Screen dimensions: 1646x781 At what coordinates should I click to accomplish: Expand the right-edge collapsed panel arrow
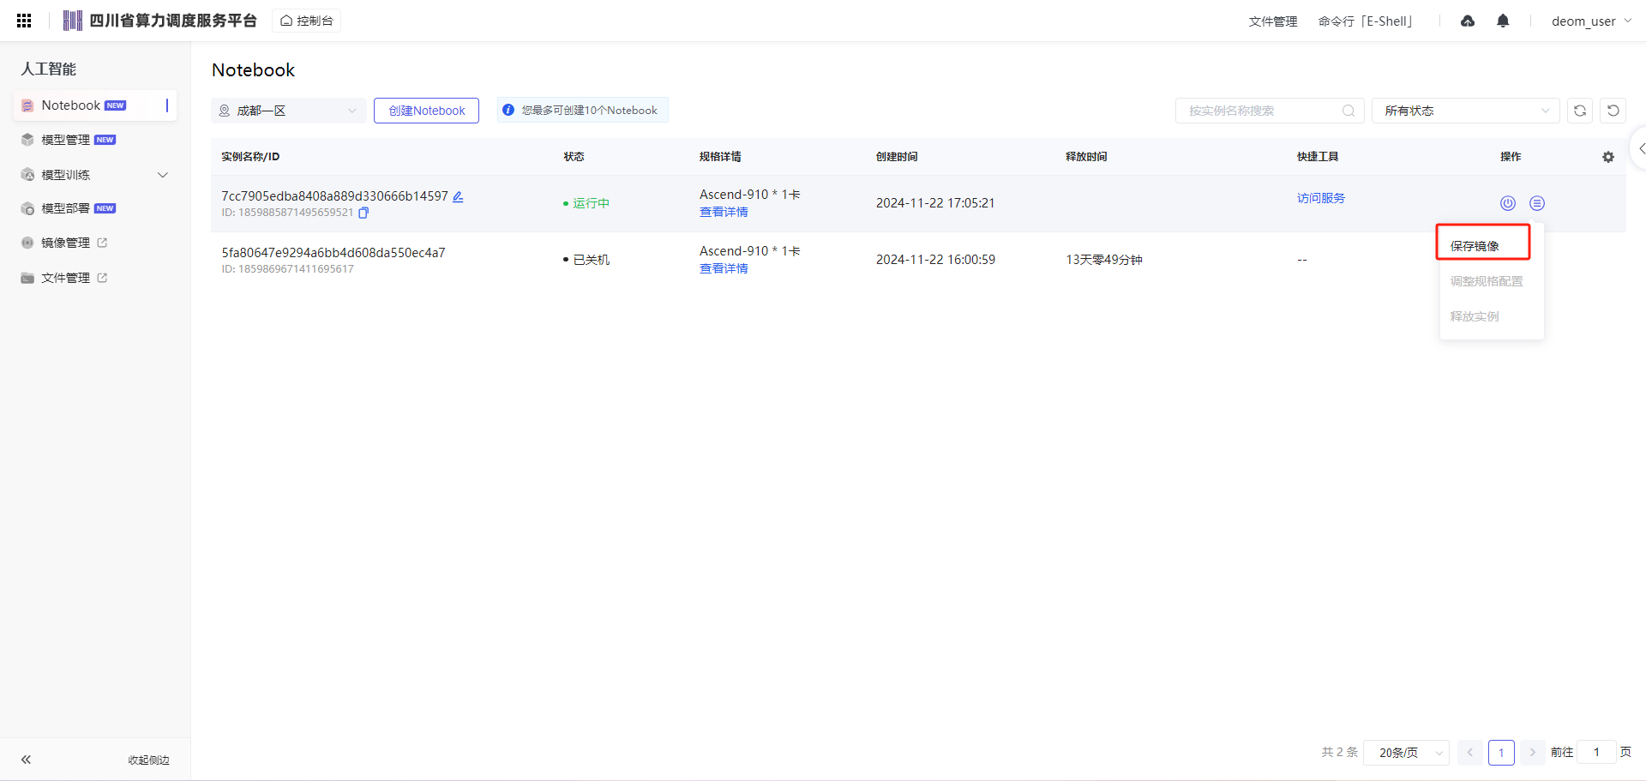[1640, 148]
